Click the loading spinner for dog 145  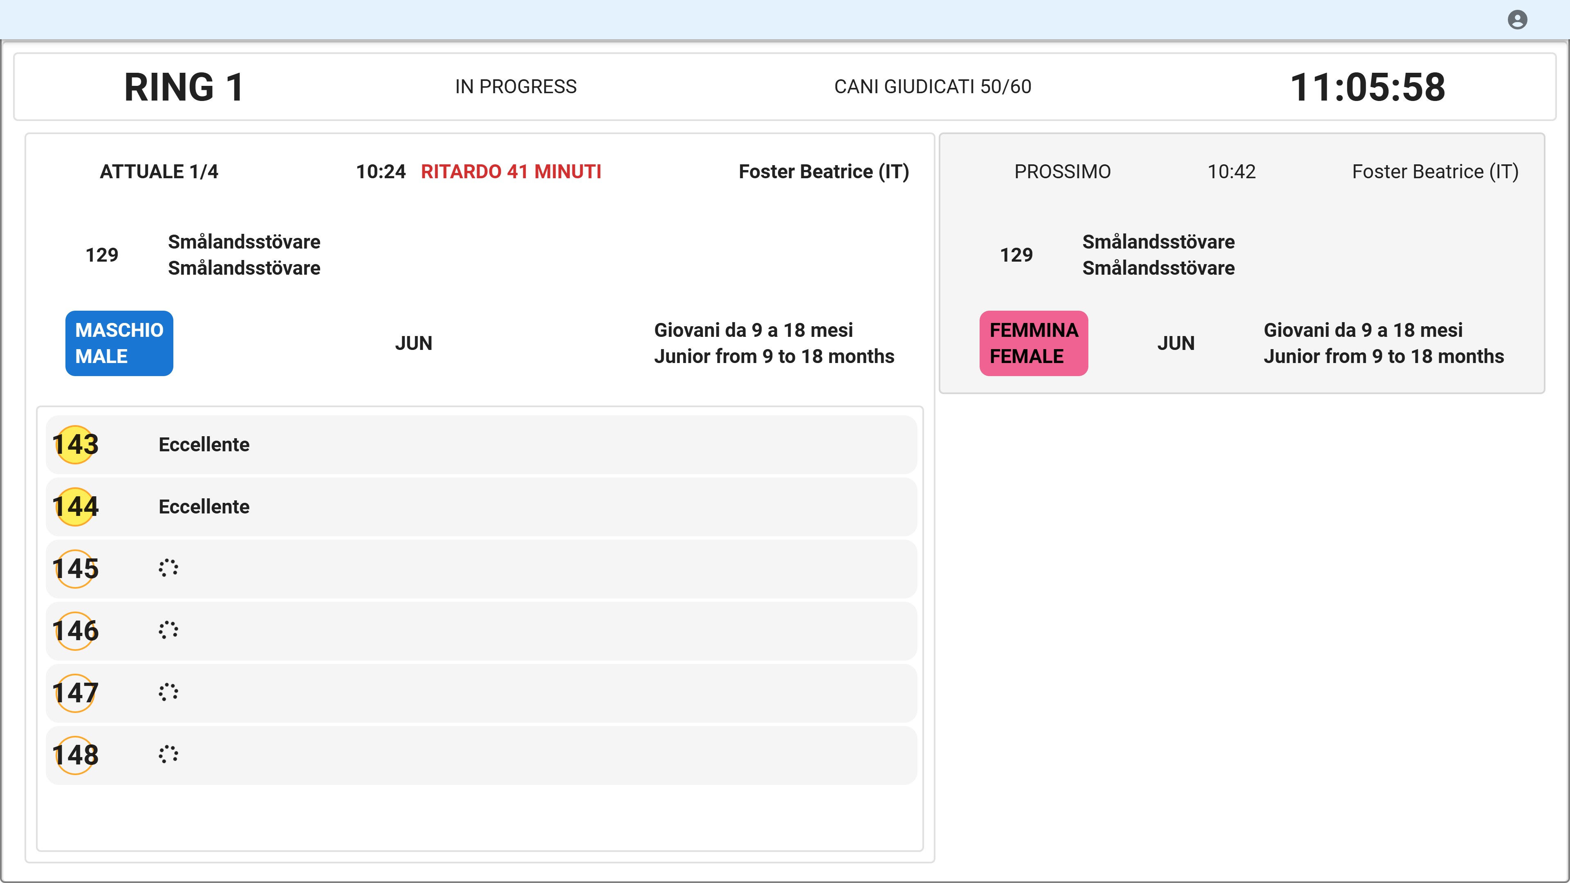(x=168, y=569)
